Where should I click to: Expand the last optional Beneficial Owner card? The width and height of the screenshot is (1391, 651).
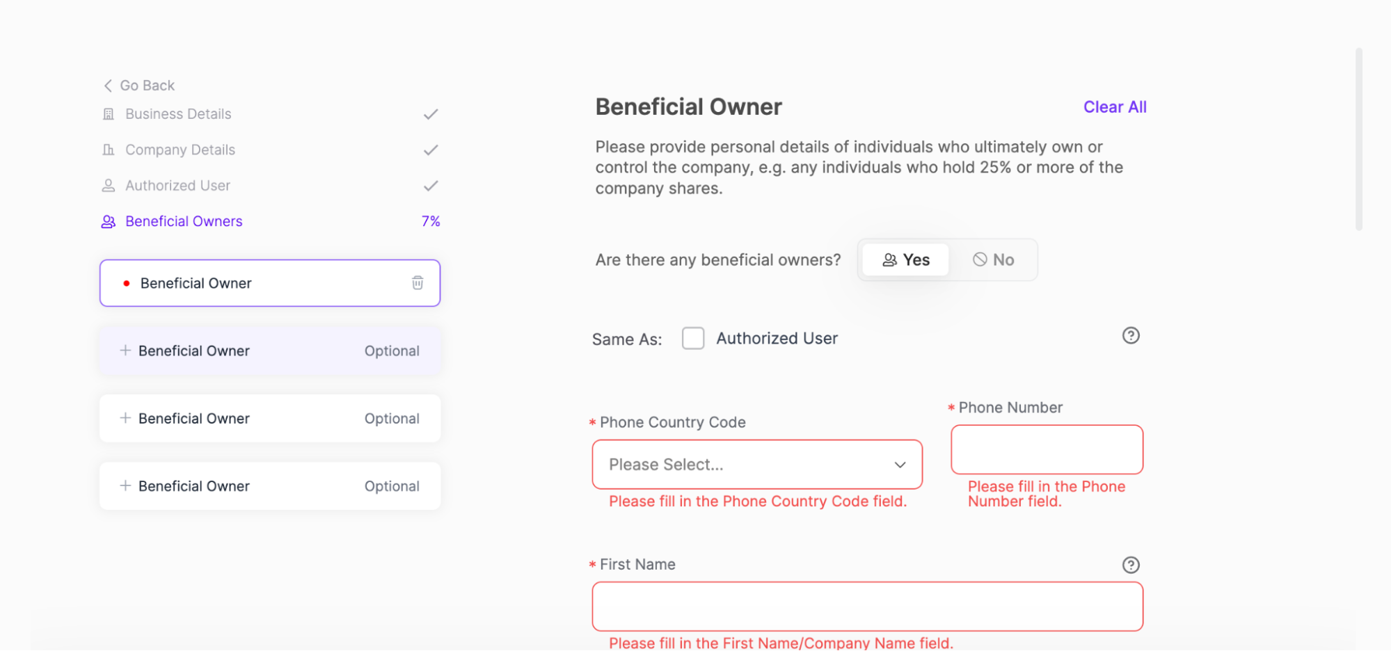[270, 486]
